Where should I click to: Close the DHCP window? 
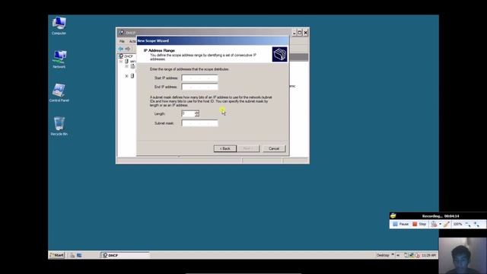(x=306, y=33)
